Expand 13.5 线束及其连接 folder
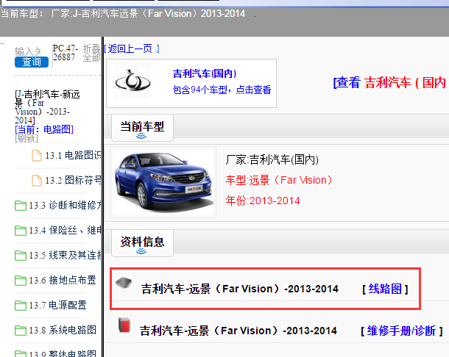Screen dimensions: 449x357 point(65,255)
